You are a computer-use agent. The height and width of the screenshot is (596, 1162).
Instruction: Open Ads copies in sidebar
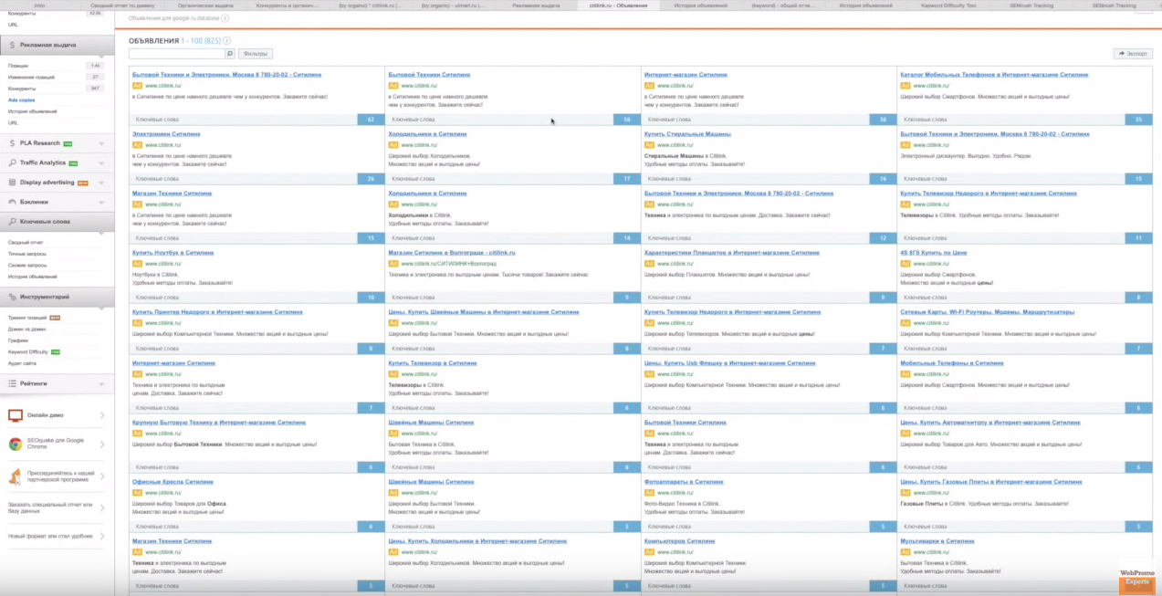20,99
